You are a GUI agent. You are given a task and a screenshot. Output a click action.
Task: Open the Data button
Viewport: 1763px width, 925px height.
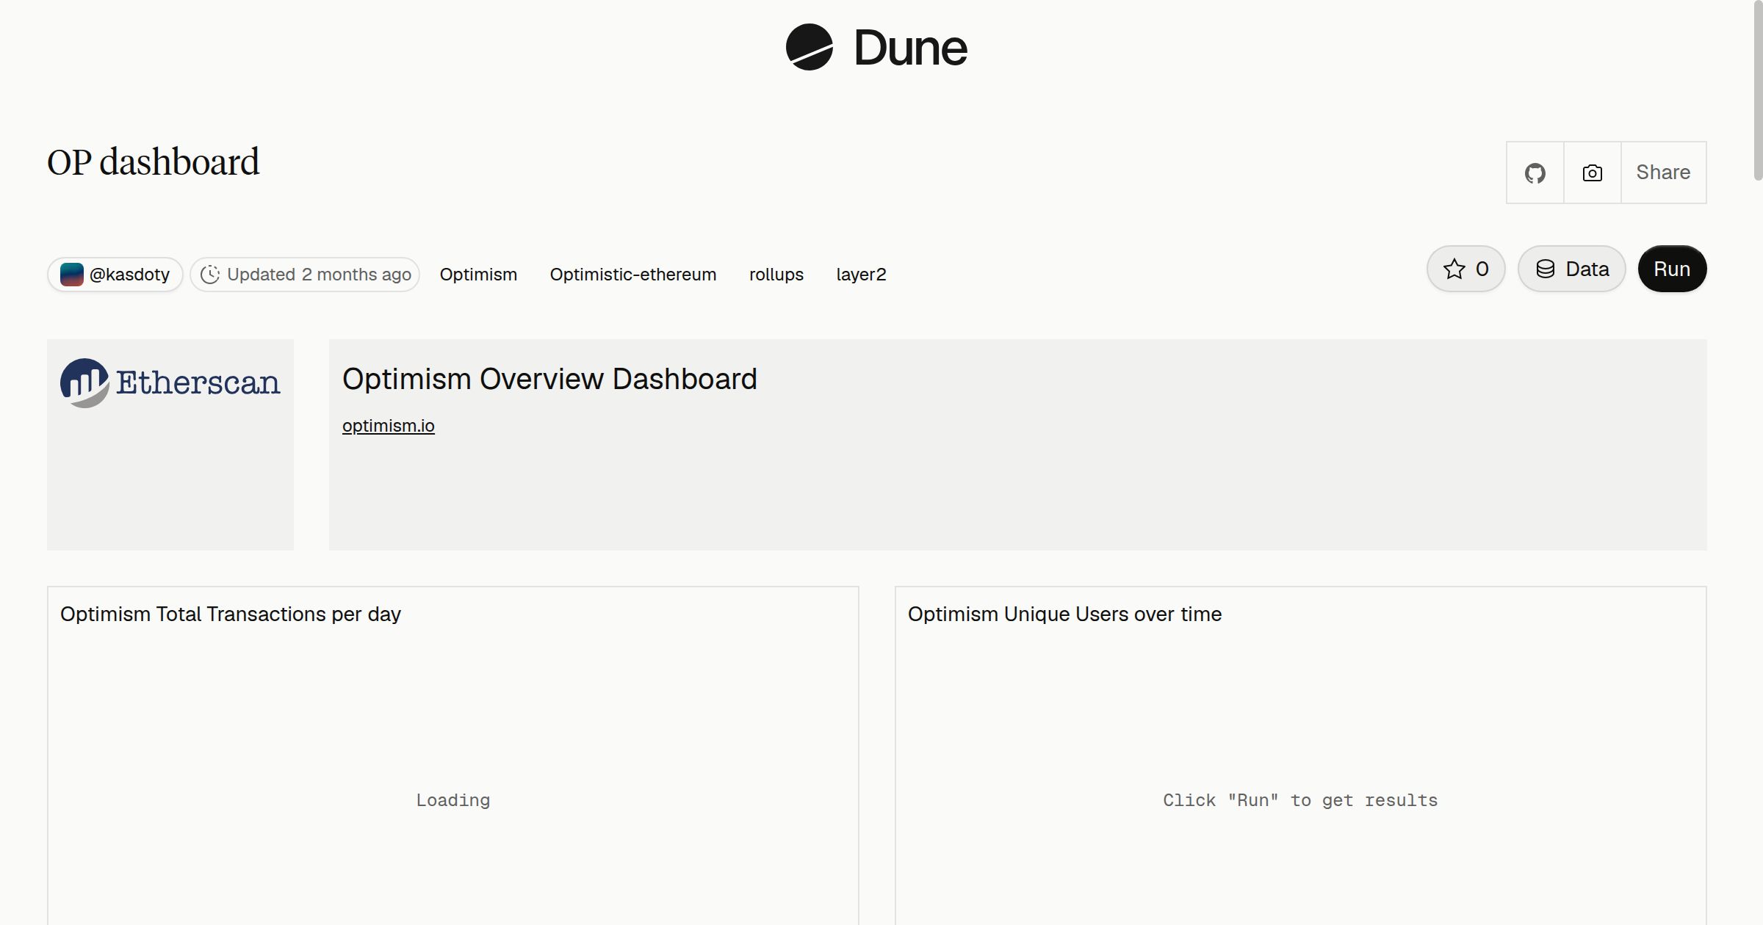pos(1571,269)
